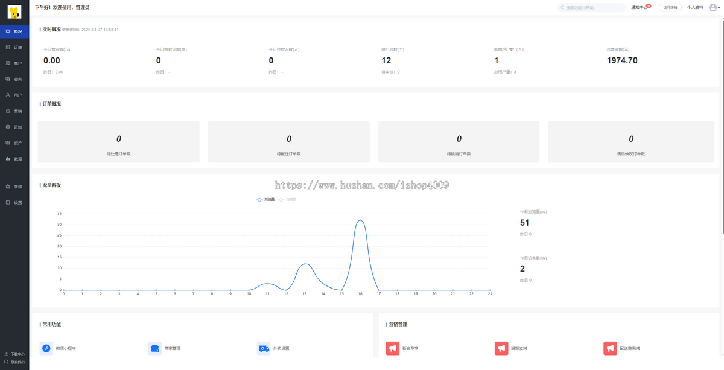Open the 配送费满减 megaphone icon

pyautogui.click(x=610, y=348)
